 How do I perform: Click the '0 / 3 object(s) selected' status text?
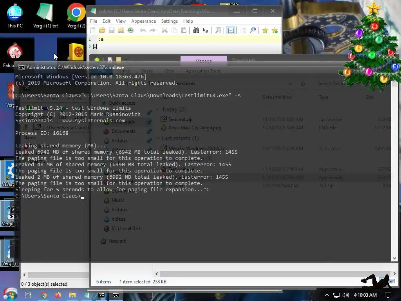coord(44,284)
